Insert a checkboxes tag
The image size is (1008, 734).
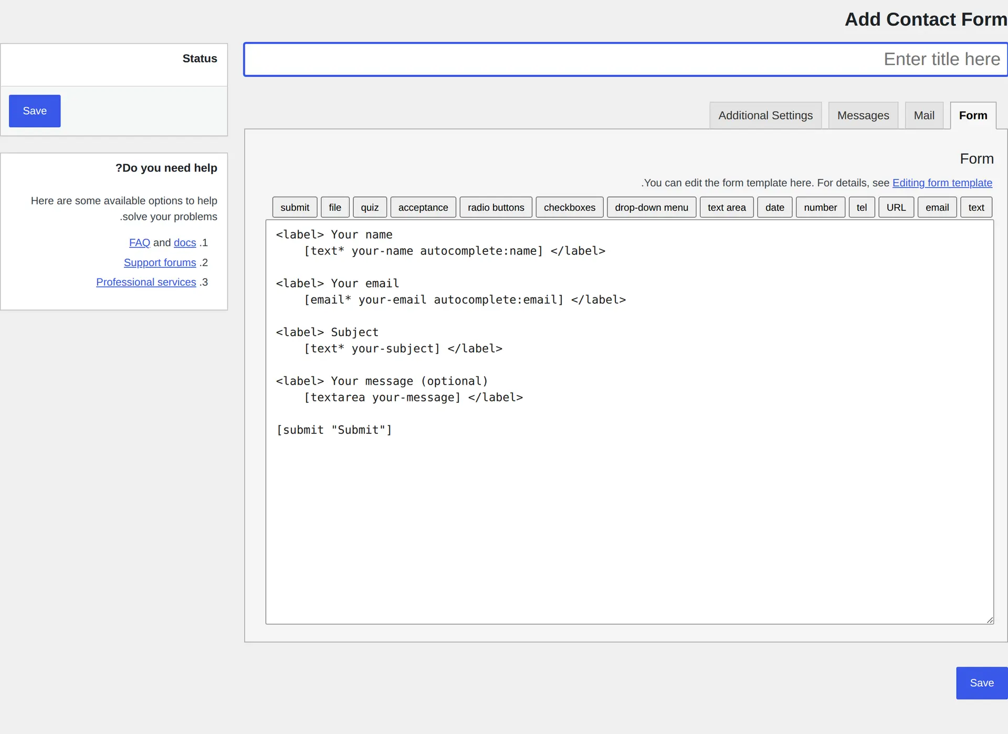570,207
